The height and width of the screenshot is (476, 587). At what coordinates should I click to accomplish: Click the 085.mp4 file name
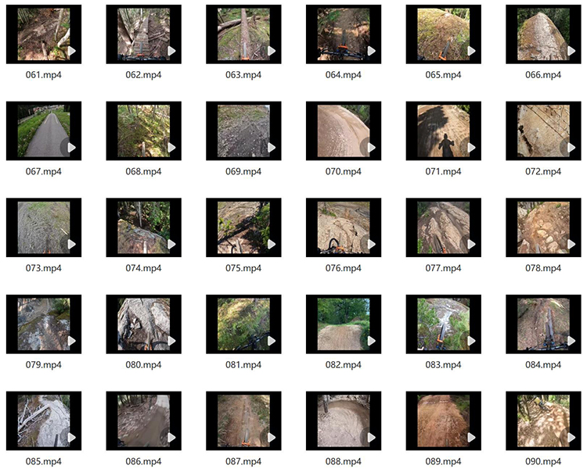coord(44,461)
